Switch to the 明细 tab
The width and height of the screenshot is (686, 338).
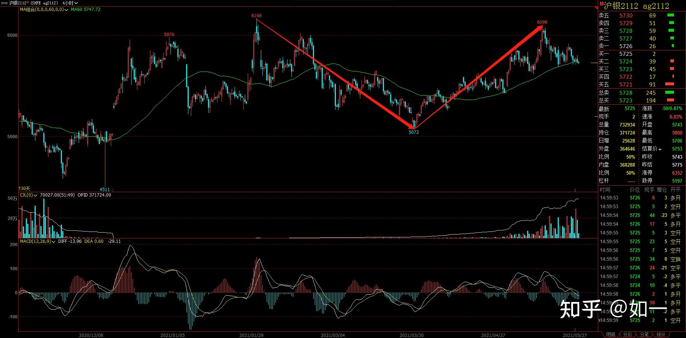tap(611, 334)
